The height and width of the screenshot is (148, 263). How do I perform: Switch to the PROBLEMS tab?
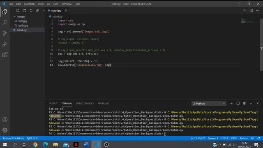[103, 104]
